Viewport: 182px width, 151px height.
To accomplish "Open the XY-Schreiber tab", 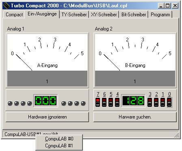I will click(x=104, y=15).
